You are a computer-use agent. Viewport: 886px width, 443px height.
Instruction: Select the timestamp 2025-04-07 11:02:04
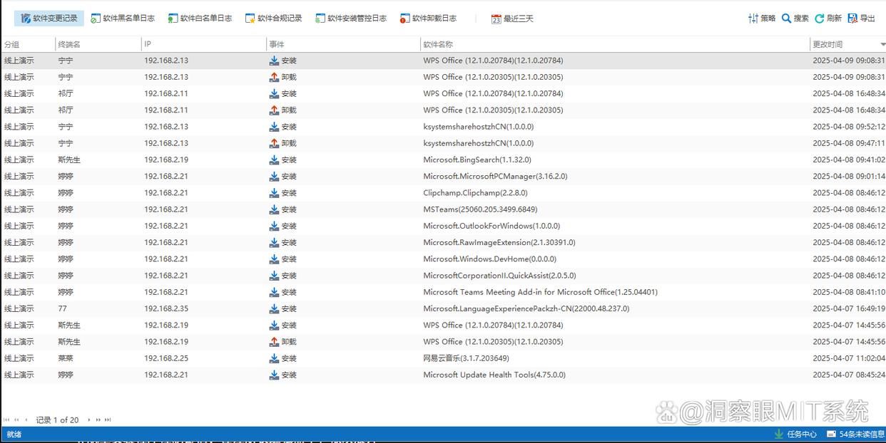[x=849, y=358]
